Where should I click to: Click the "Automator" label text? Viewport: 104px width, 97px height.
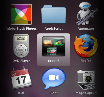coord(86,29)
